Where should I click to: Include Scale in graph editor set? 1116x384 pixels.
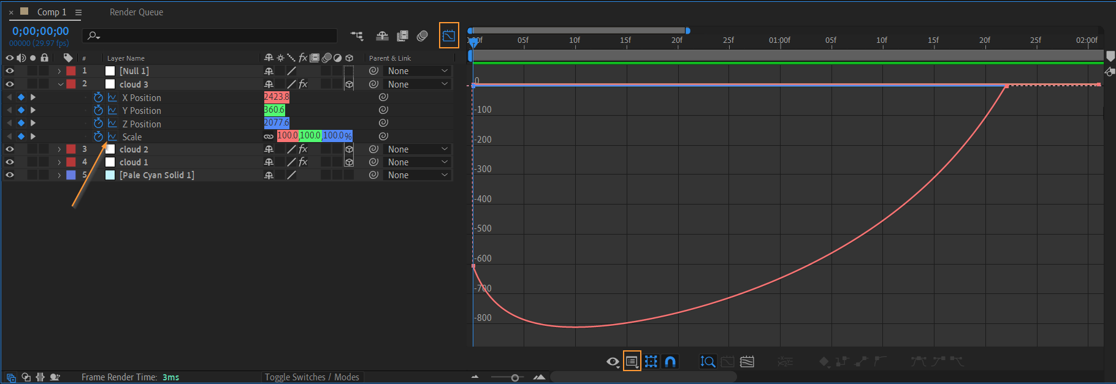pos(112,137)
